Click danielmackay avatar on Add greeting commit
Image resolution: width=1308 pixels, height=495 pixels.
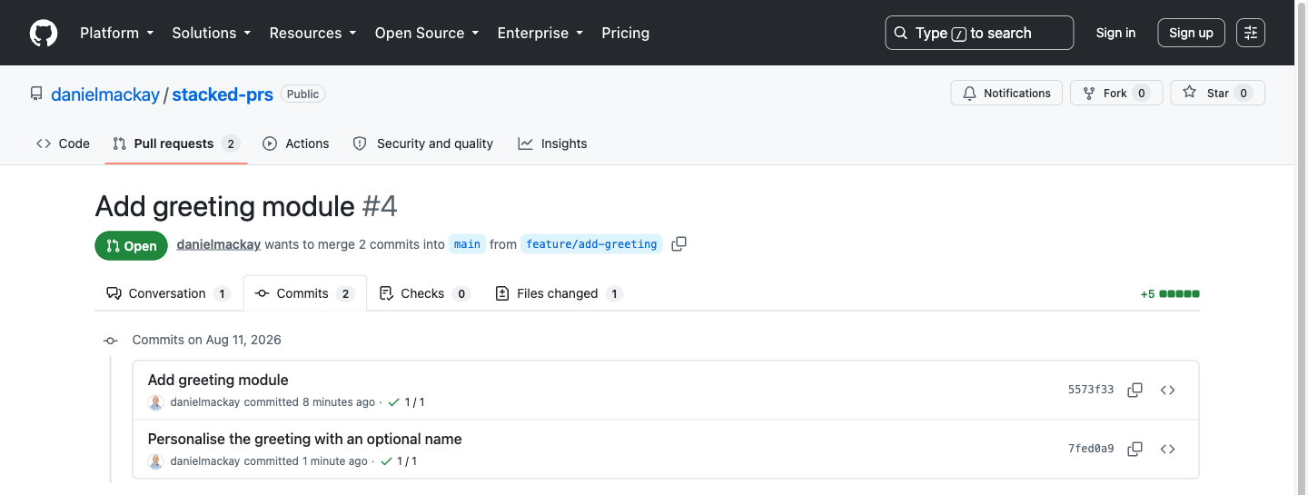(155, 402)
